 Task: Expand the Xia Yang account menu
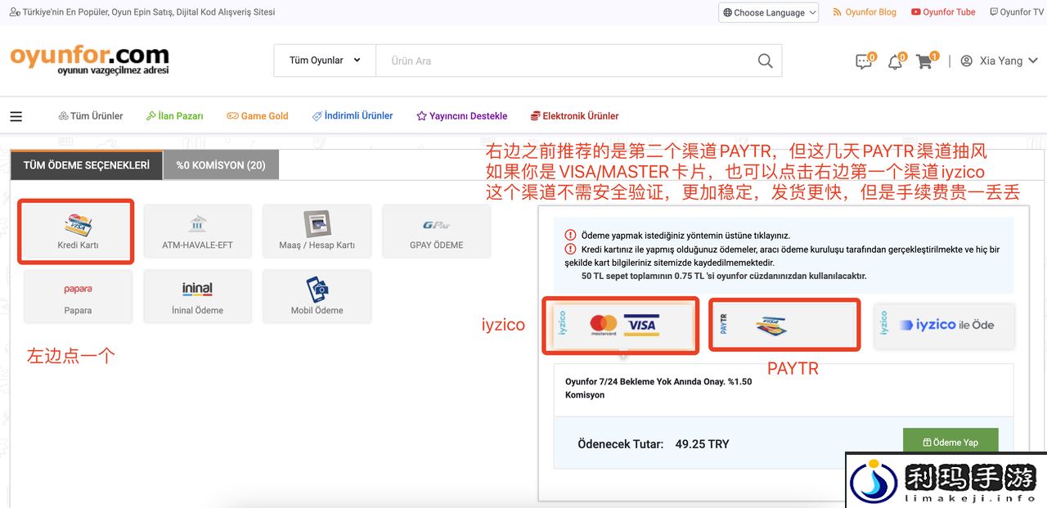pyautogui.click(x=1000, y=61)
